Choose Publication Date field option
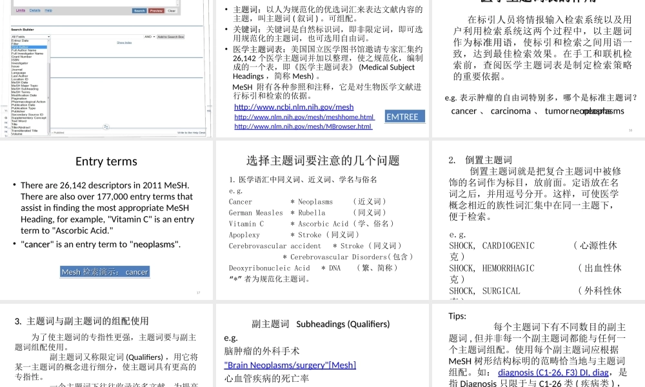This screenshot has height=387, width=645. click(x=23, y=104)
